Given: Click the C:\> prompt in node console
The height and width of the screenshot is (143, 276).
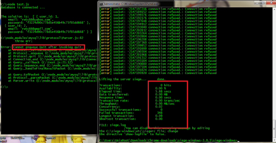Looking at the screenshot, I should coord(4,87).
